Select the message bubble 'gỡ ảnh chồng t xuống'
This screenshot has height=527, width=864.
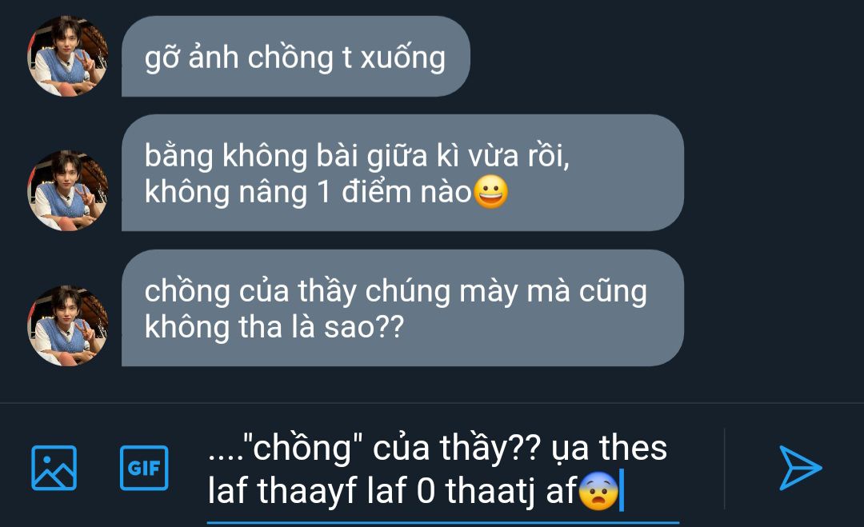pyautogui.click(x=295, y=56)
